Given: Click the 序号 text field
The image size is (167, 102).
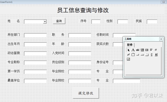Looking at the screenshot, I should [96, 22].
